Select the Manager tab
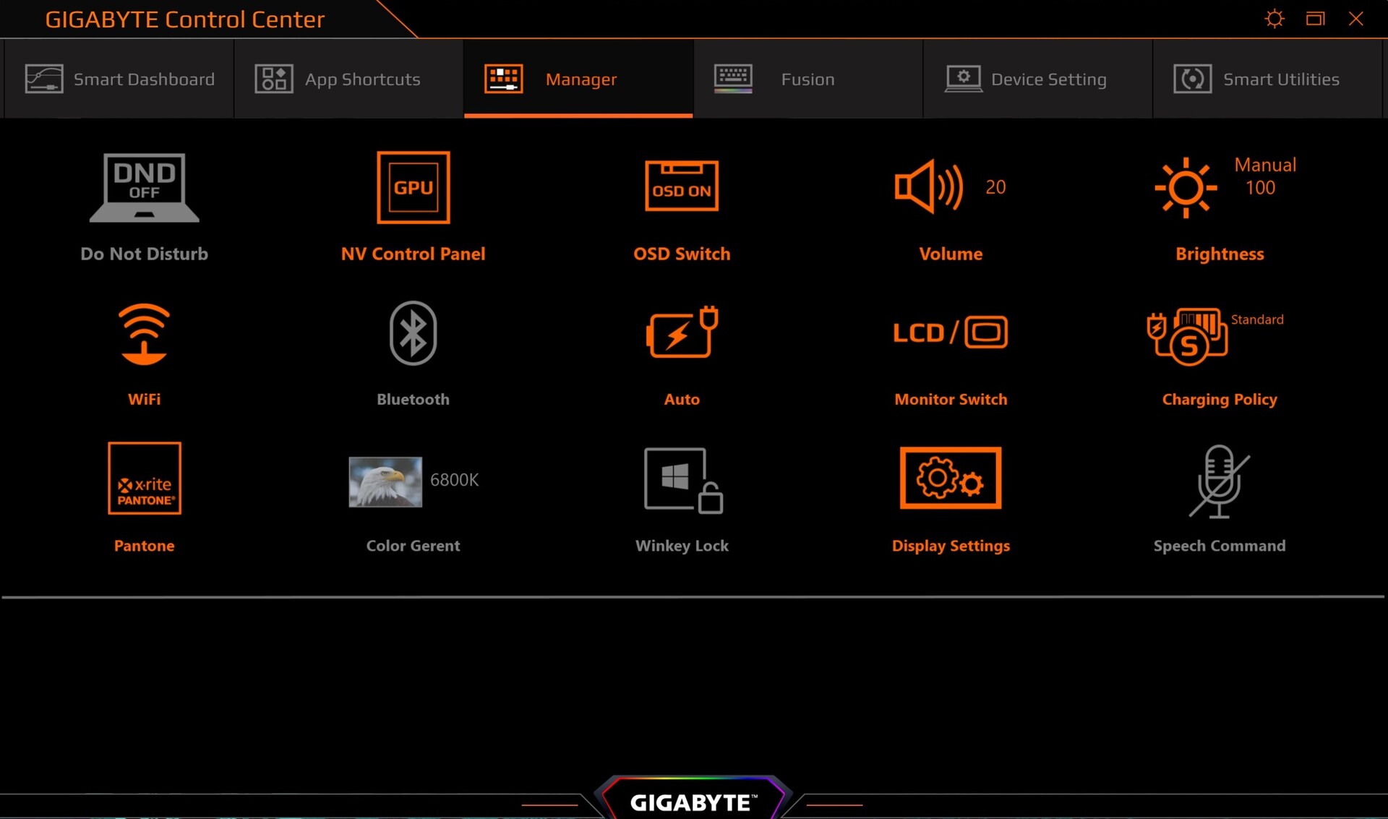This screenshot has height=819, width=1388. click(x=578, y=79)
